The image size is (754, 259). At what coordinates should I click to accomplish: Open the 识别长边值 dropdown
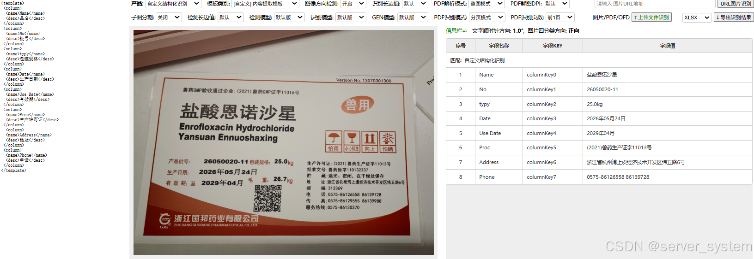[x=415, y=4]
